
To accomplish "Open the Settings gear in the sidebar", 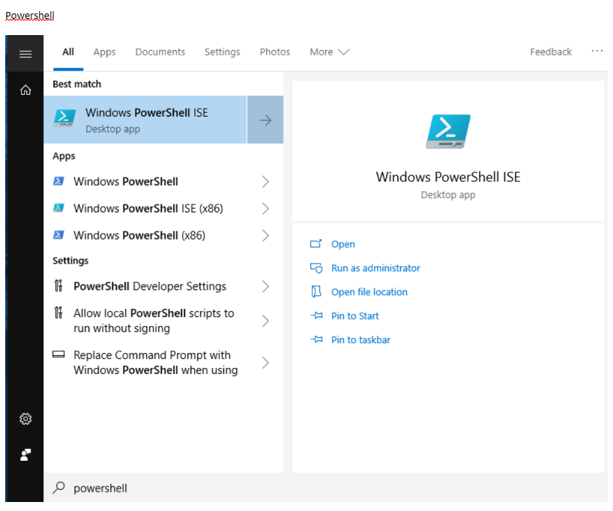I will tap(25, 419).
